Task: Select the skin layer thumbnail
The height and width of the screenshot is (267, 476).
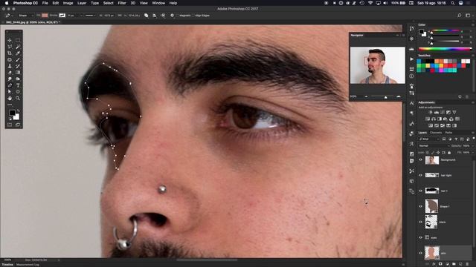Action: coord(431,253)
